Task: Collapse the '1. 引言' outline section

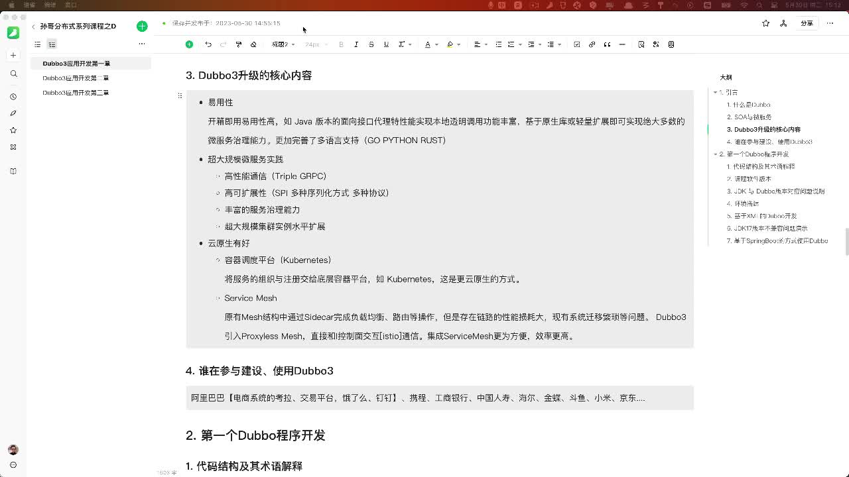Action: click(x=715, y=92)
